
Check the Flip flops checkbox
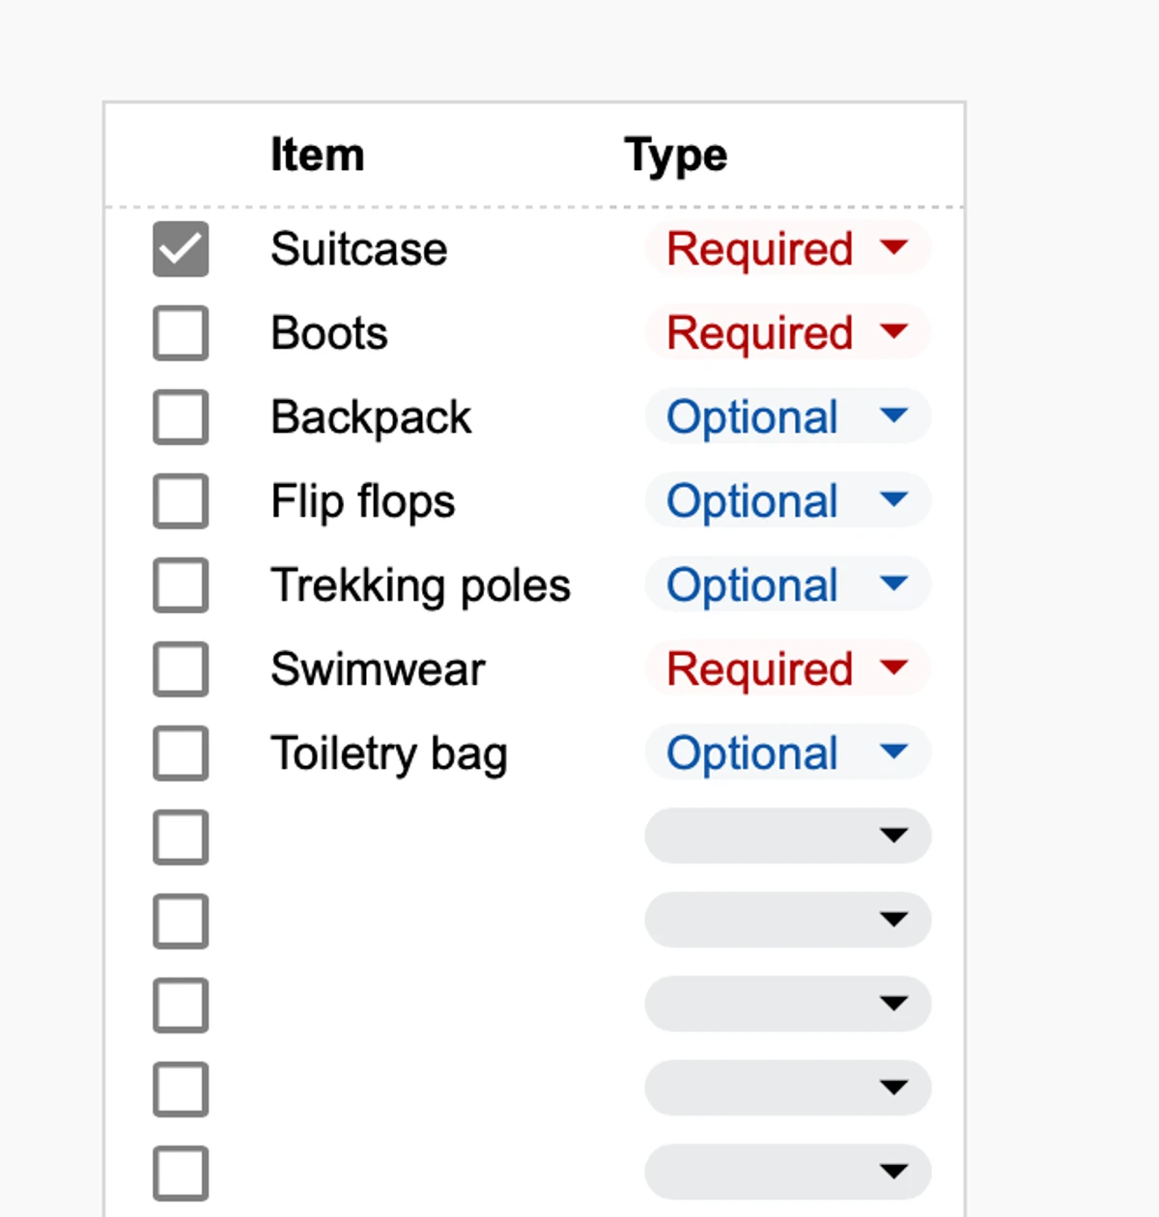(181, 501)
